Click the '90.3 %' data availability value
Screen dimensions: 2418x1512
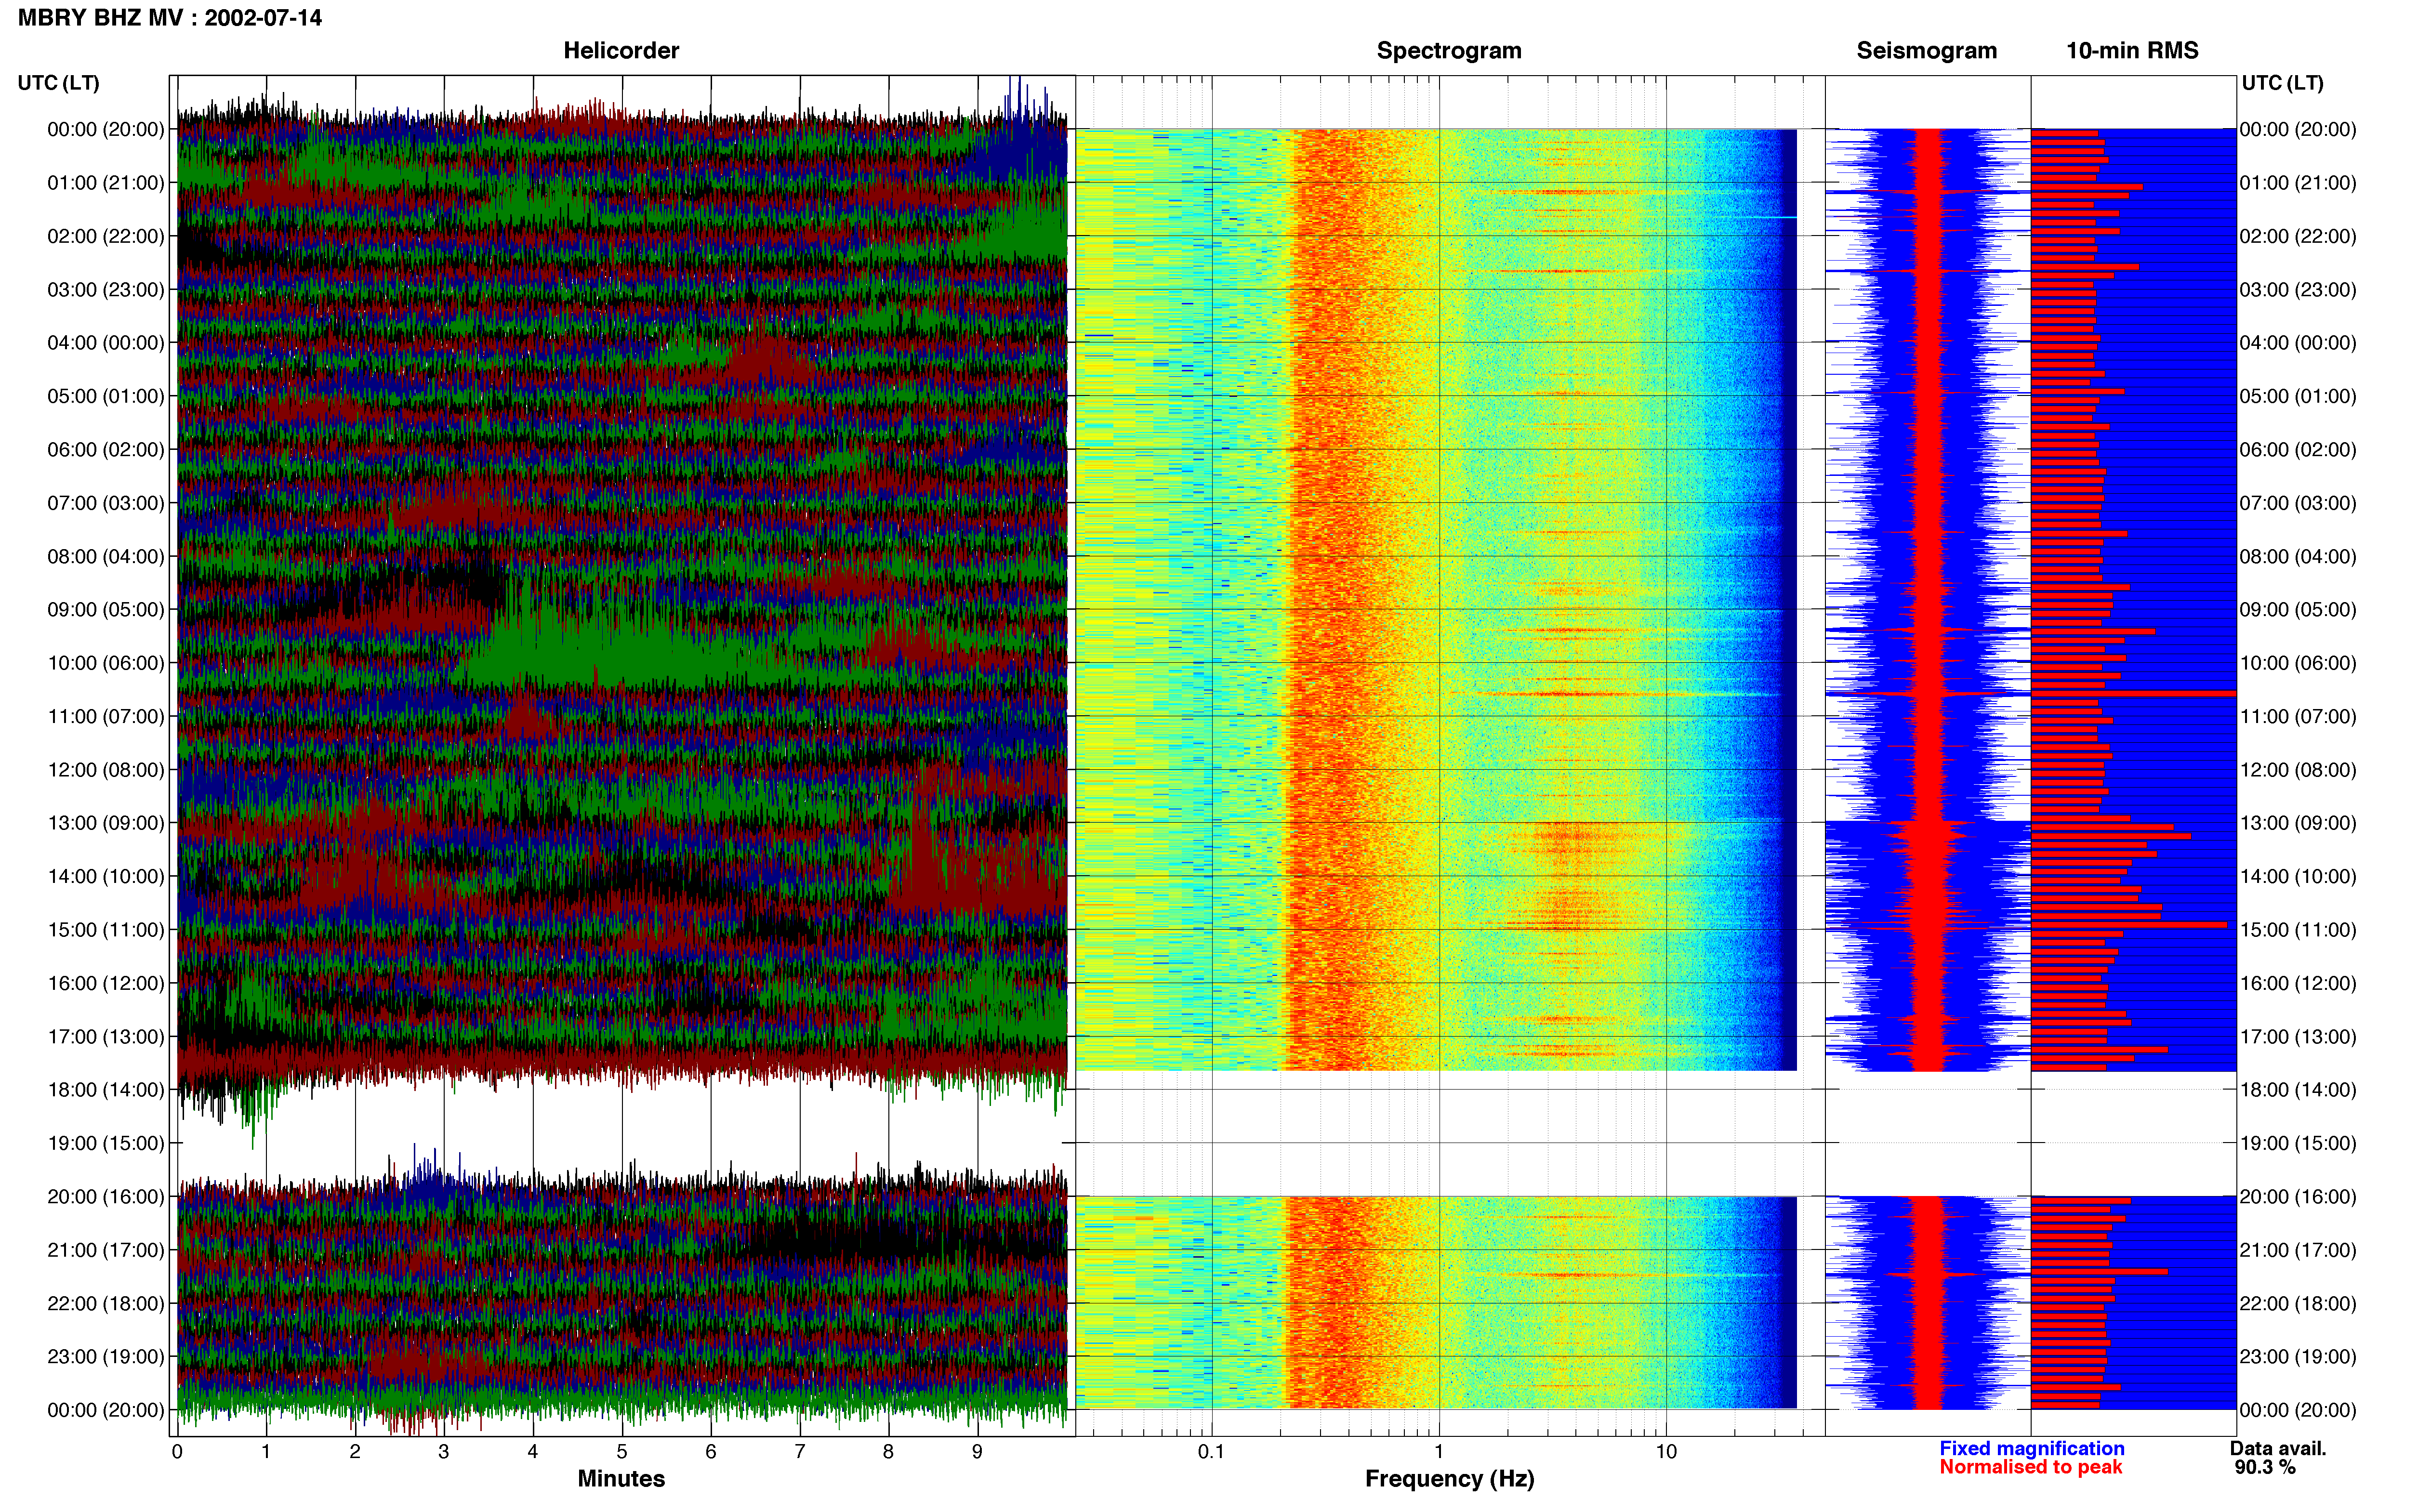point(2265,1467)
